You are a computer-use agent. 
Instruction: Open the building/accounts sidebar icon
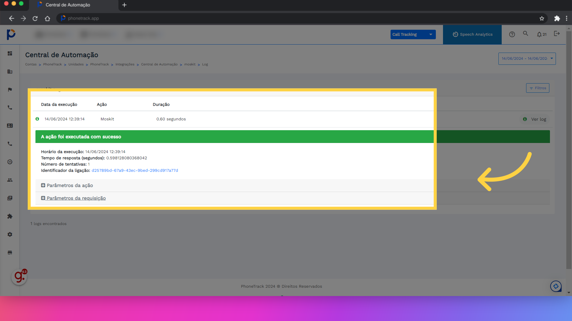(10, 72)
